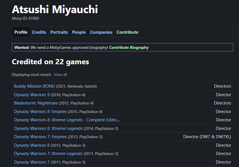
Task: Click the Atsushi Miyauchi page heading
Action: 55,9
